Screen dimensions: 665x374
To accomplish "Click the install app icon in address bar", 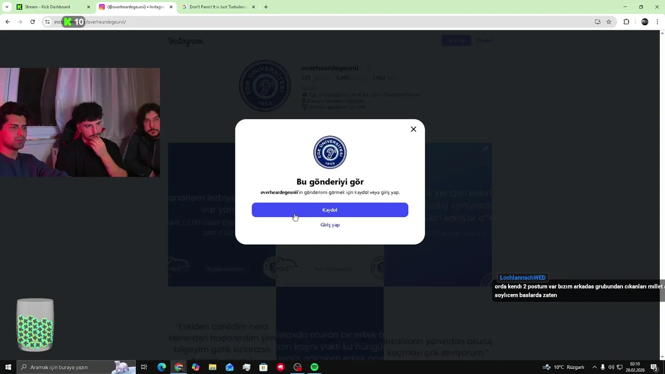I will pyautogui.click(x=597, y=22).
